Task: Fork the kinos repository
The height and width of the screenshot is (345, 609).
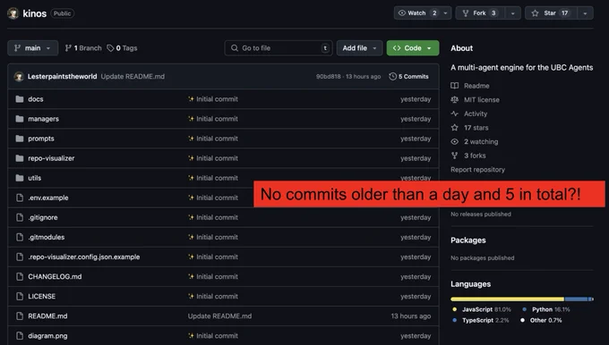Action: [x=480, y=13]
